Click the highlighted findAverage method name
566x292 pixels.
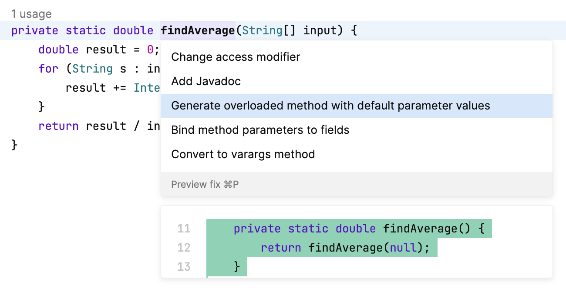coord(198,30)
